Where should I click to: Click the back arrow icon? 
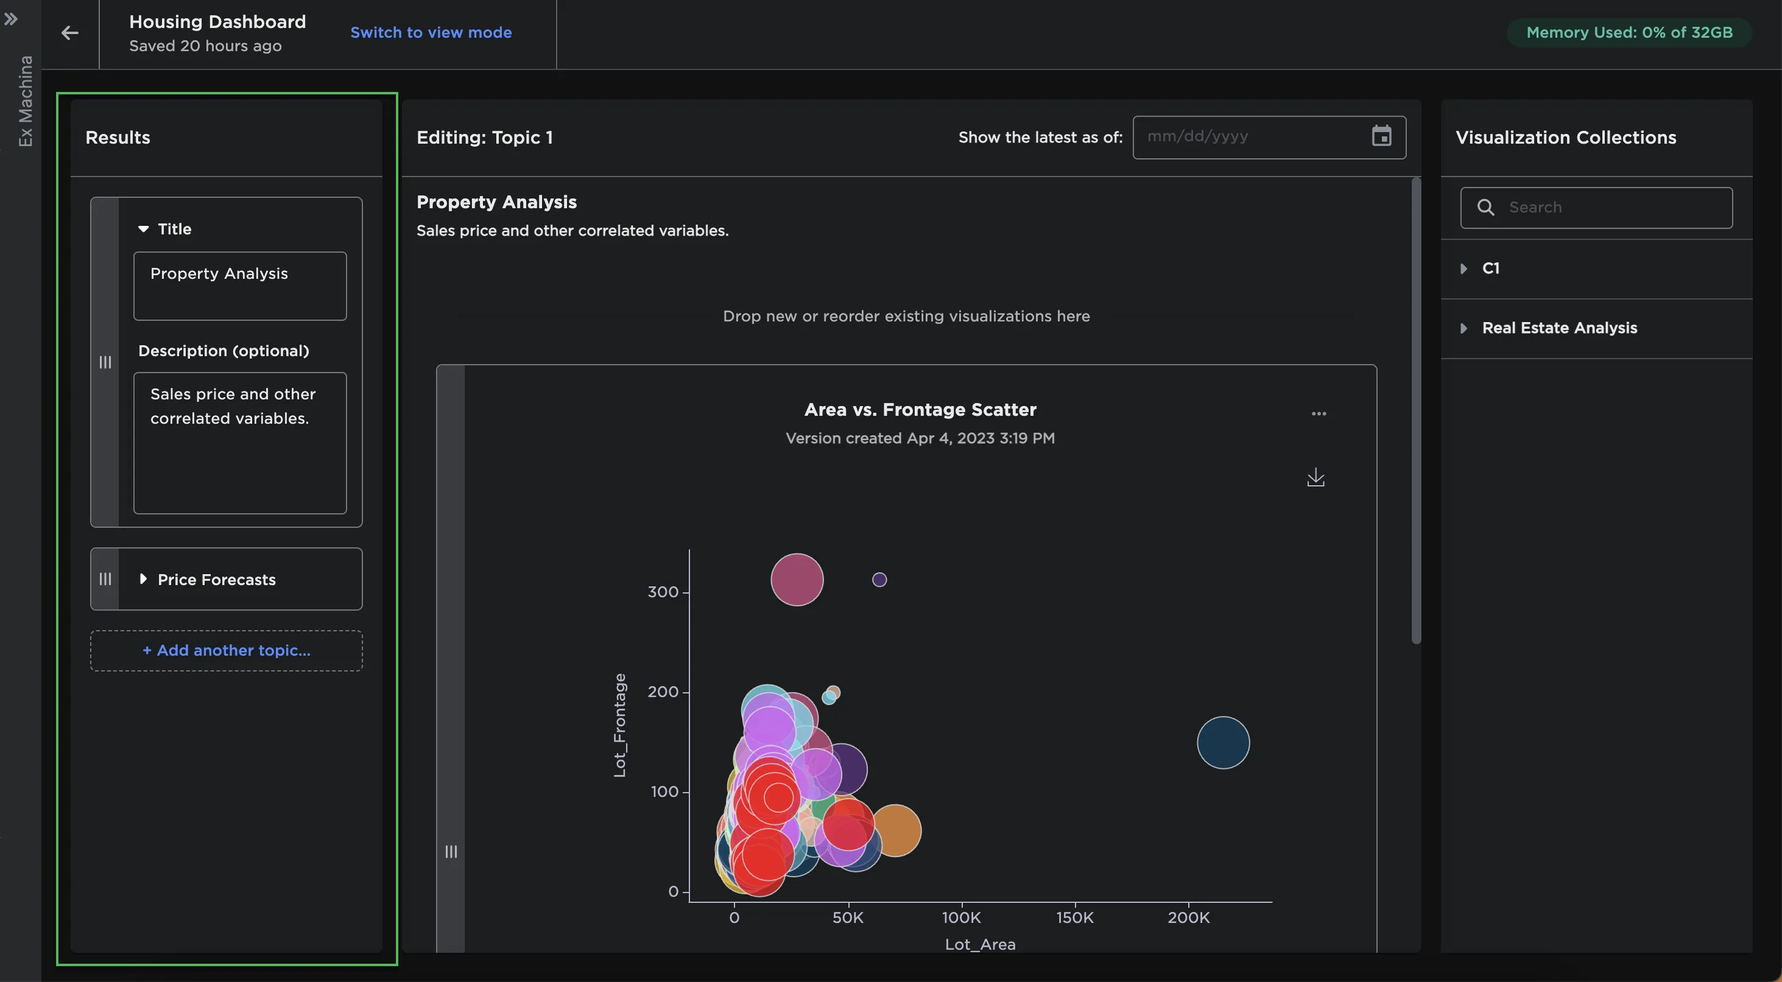pyautogui.click(x=70, y=33)
